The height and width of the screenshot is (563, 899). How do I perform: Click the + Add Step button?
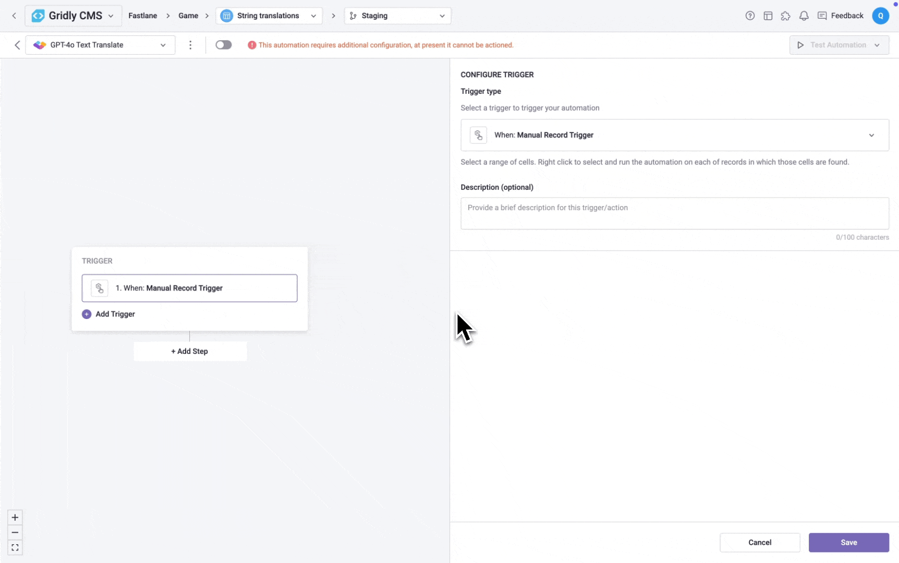190,351
